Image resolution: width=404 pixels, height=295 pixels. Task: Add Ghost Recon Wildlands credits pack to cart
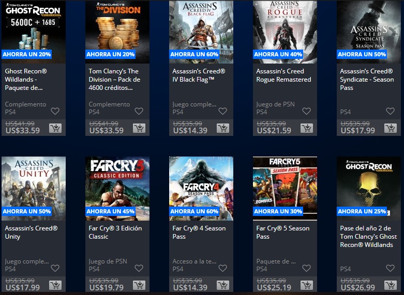(55, 128)
